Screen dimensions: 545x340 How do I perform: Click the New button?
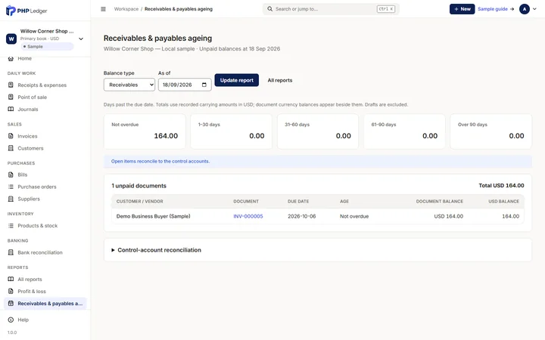pos(462,9)
